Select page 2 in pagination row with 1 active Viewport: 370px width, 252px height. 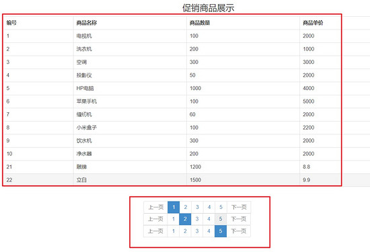186,207
